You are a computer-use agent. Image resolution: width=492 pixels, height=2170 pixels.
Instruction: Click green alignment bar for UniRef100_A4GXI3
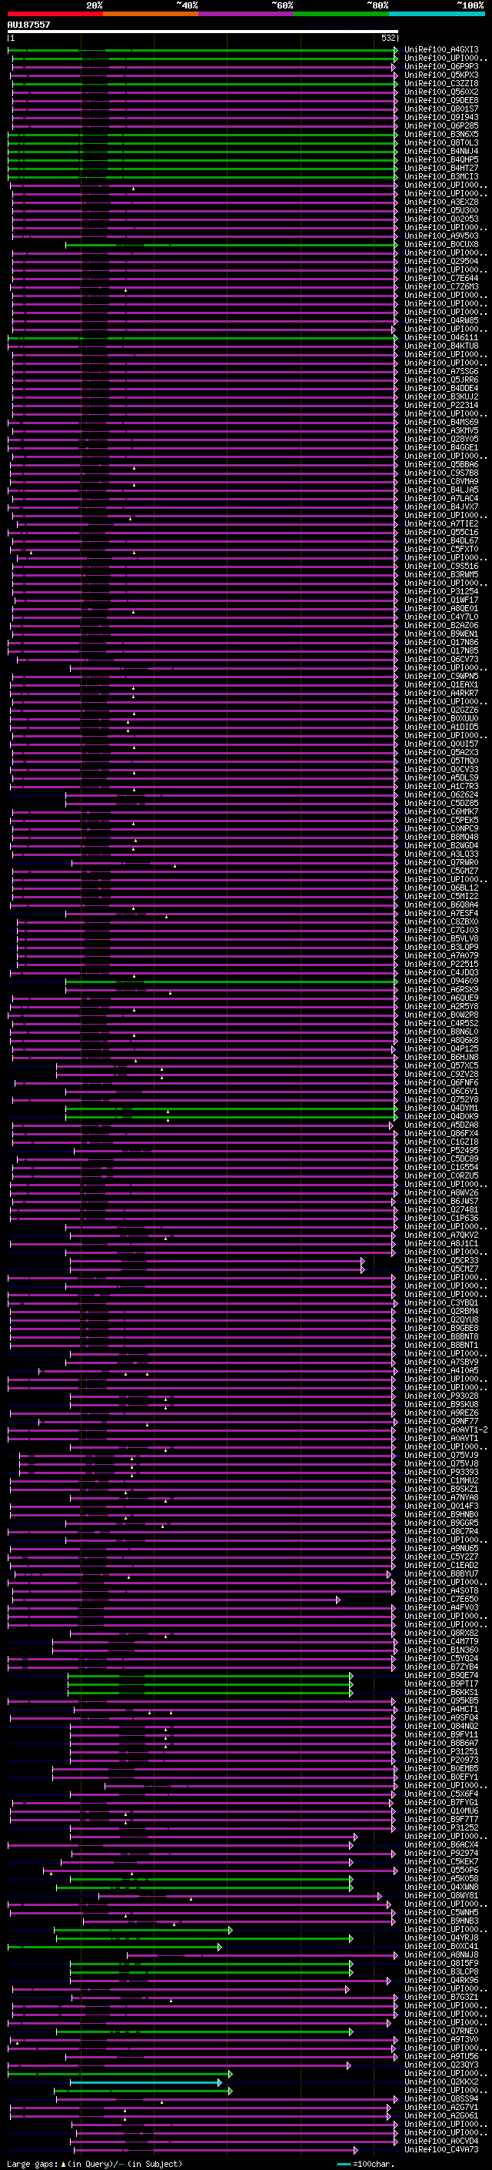[x=202, y=50]
